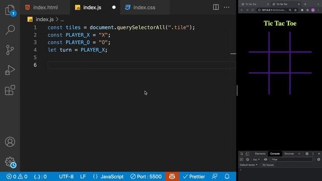
Task: Open the Manage gear menu in VS Code
Action: coord(10,162)
